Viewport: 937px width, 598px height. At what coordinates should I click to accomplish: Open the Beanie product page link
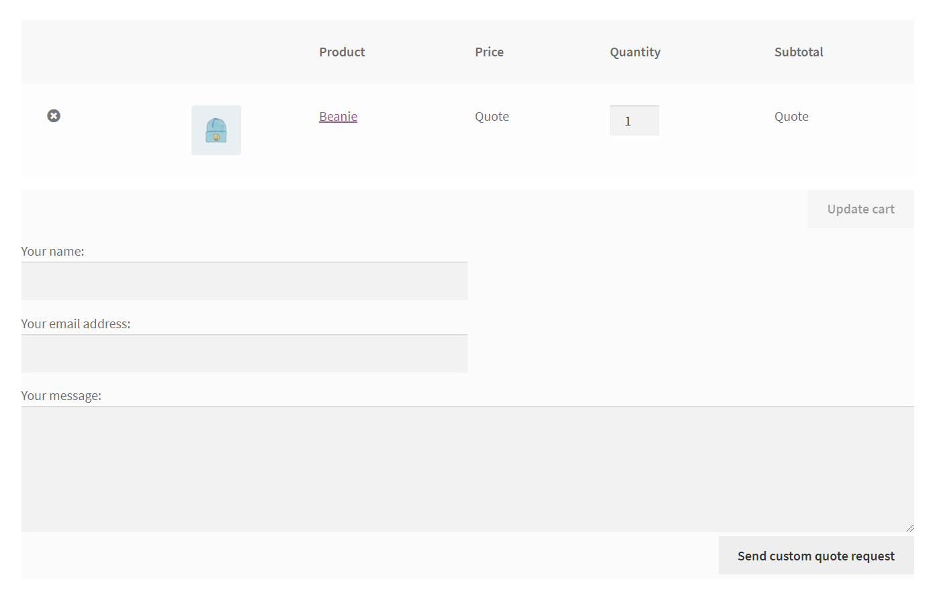pos(338,116)
